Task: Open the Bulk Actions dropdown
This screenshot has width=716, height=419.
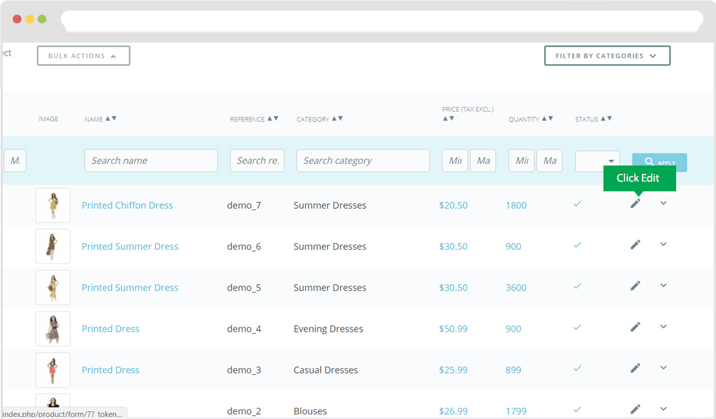Action: [84, 56]
